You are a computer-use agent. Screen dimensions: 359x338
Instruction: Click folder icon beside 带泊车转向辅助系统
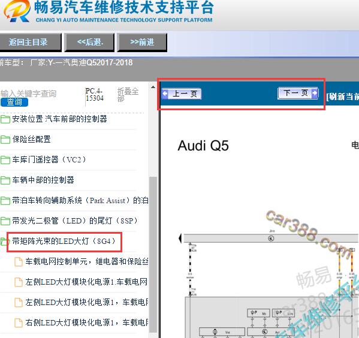pyautogui.click(x=5, y=201)
